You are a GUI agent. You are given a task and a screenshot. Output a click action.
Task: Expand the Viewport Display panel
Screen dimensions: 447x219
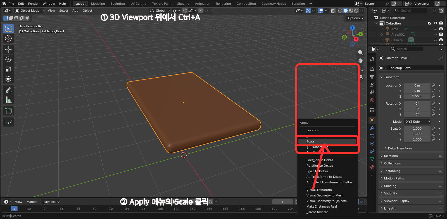(x=411, y=201)
